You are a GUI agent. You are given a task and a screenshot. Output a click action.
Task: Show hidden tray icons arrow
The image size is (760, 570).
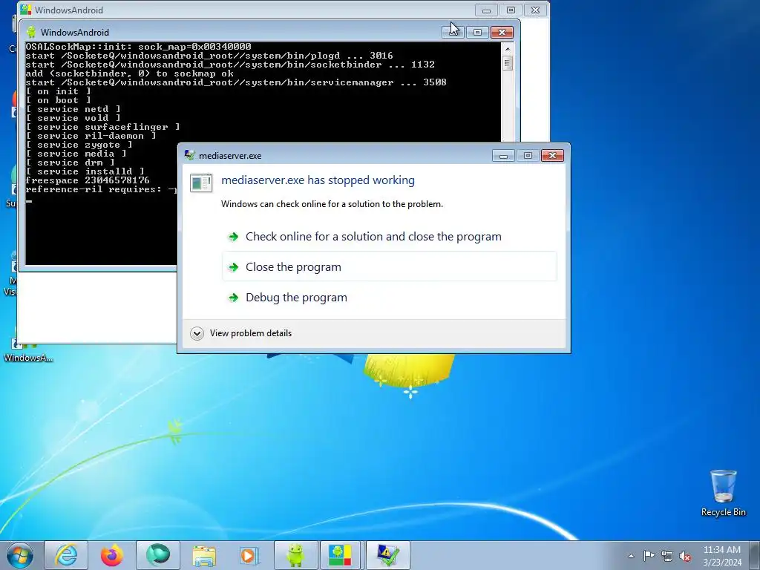click(631, 556)
